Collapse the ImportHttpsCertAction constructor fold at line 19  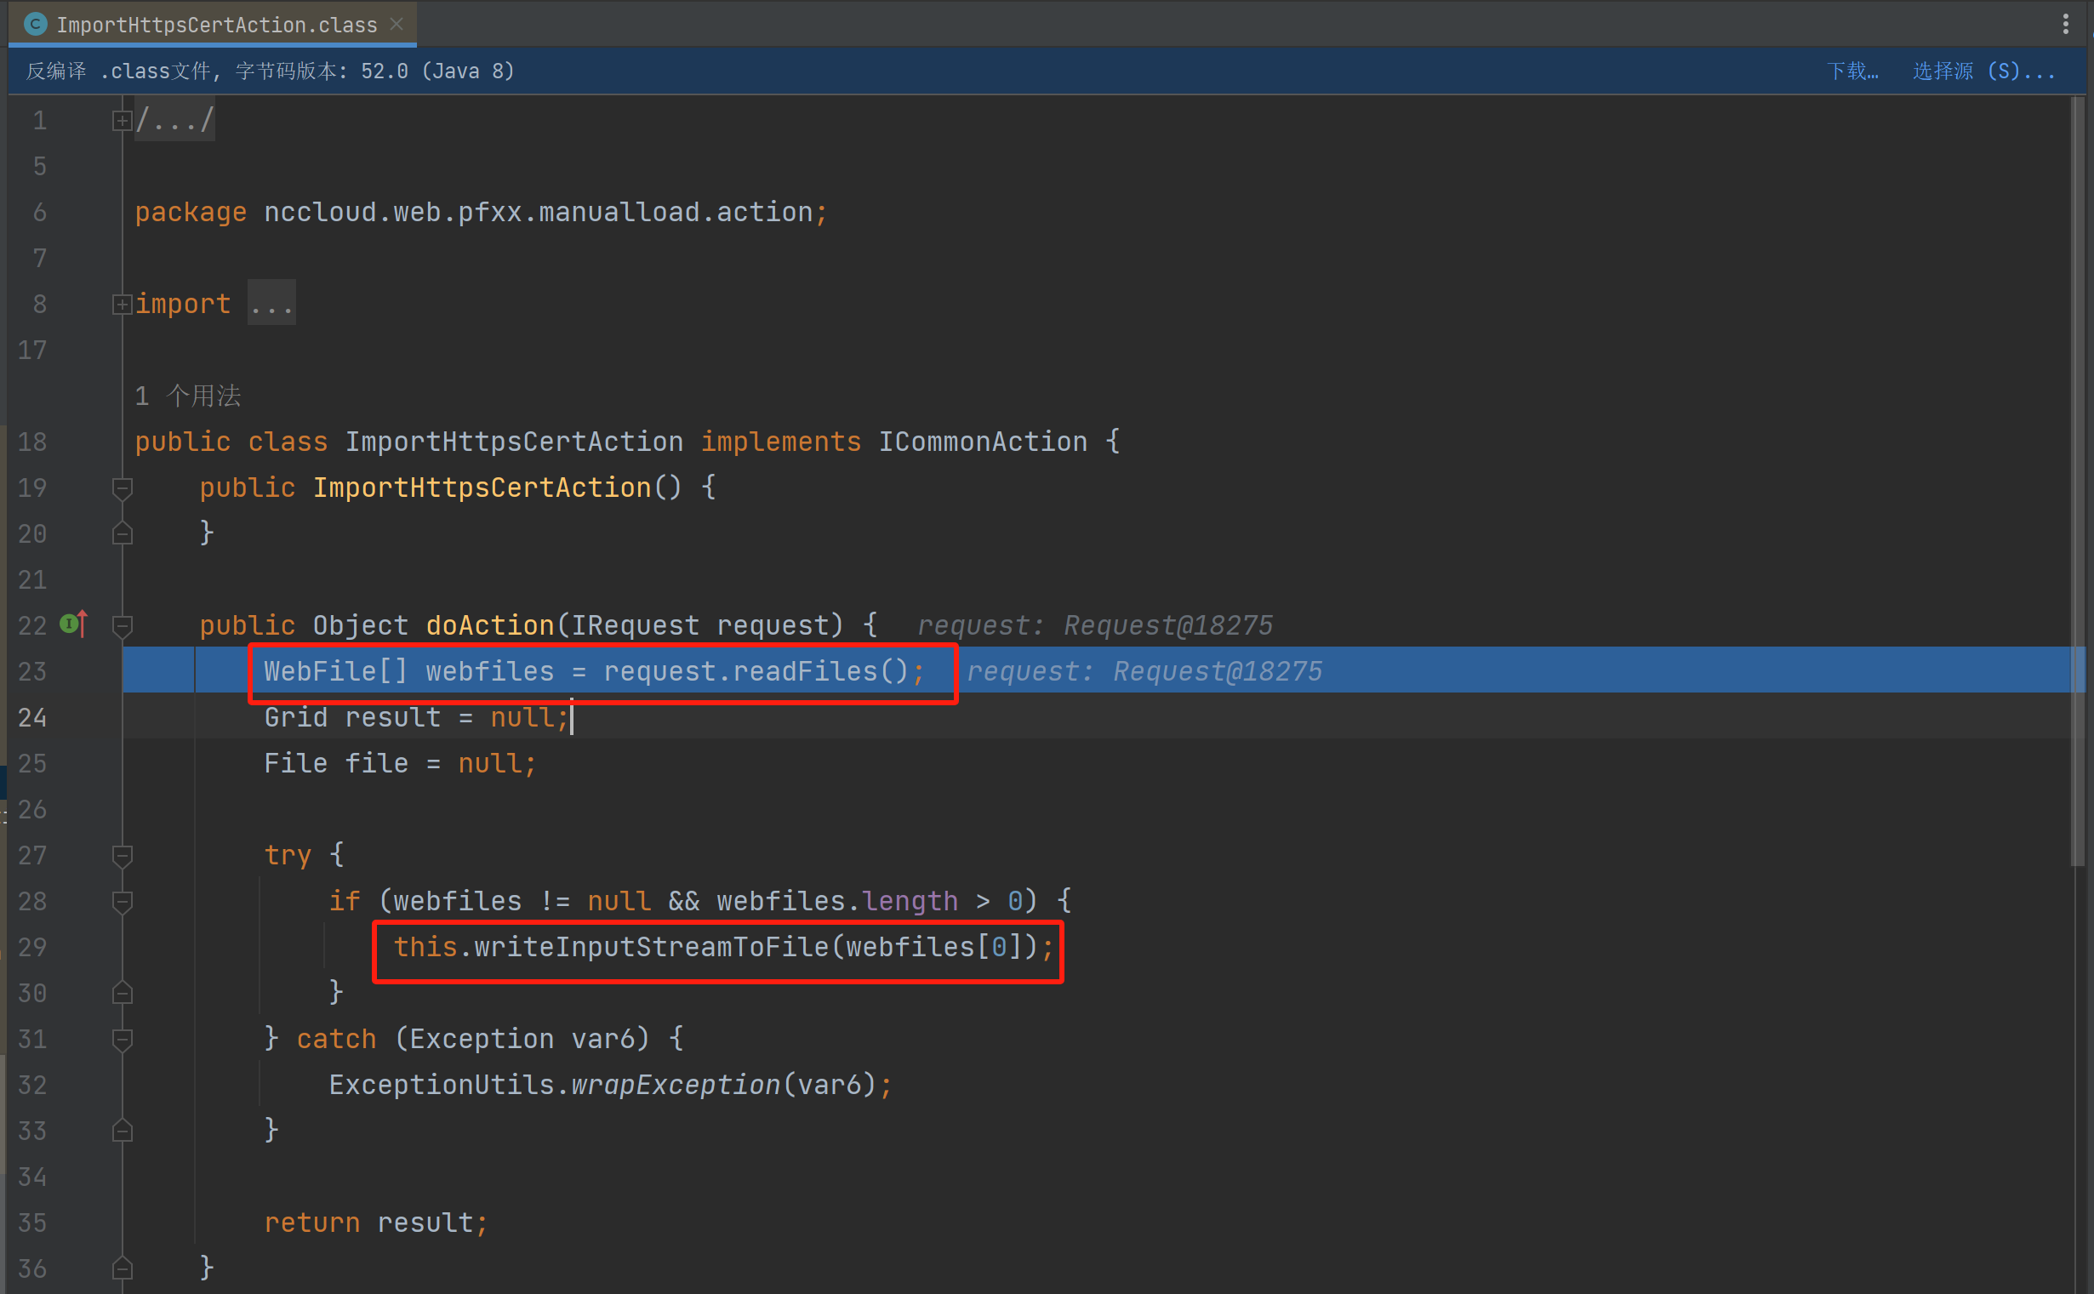122,487
